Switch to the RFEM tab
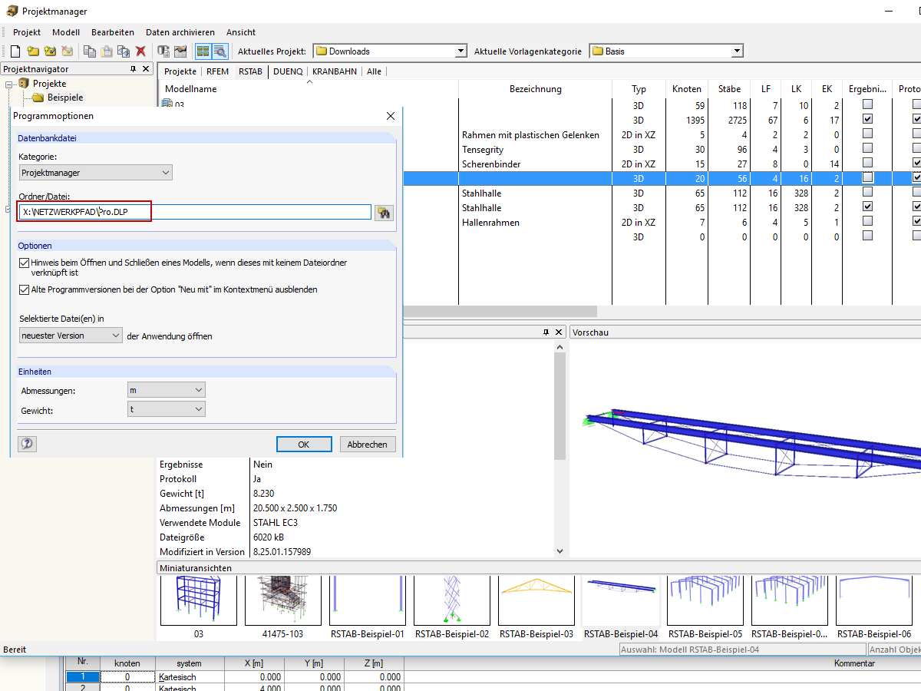 (217, 71)
